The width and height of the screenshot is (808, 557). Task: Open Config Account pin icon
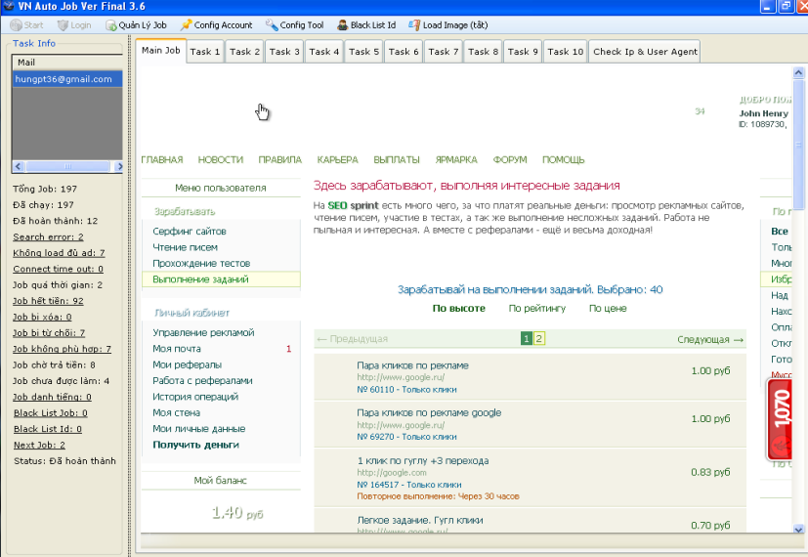coord(186,24)
